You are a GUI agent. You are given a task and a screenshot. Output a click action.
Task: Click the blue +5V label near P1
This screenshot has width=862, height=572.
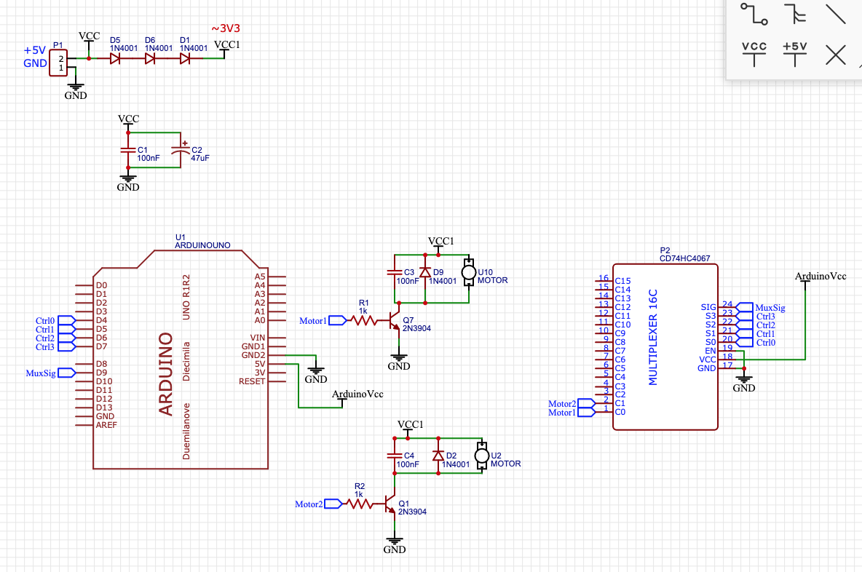pos(35,50)
